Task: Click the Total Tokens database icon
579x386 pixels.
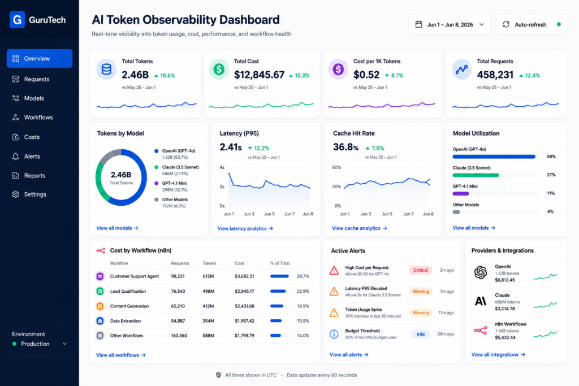Action: (x=106, y=69)
